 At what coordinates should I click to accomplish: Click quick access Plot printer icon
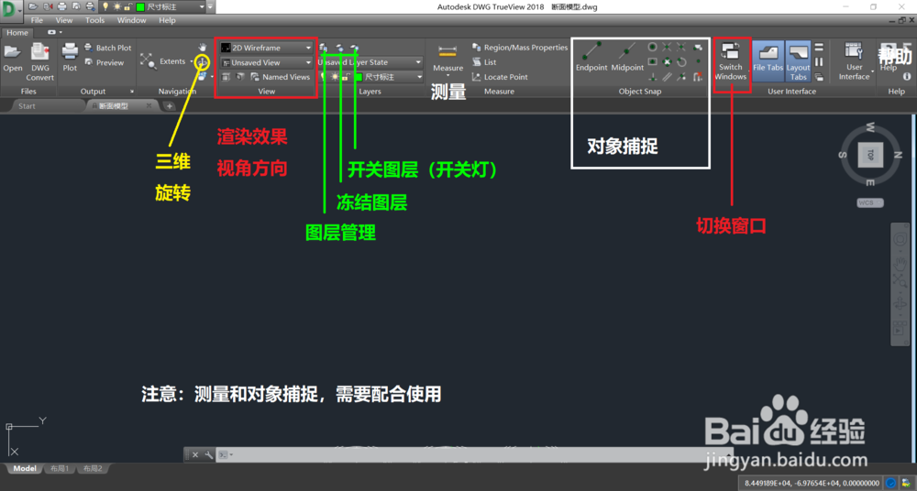click(x=62, y=6)
